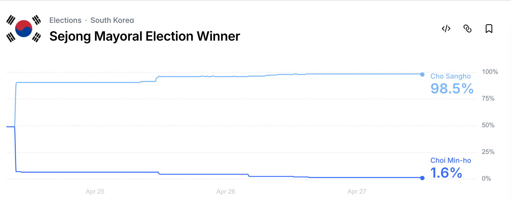
Task: Click the Choi Min-ho line endpoint dot
Action: [x=422, y=178]
